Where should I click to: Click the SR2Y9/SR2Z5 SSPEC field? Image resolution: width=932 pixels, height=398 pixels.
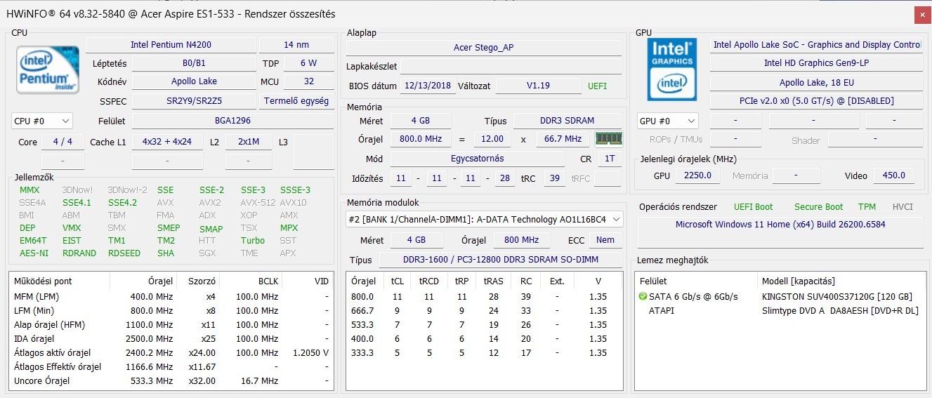(x=194, y=100)
